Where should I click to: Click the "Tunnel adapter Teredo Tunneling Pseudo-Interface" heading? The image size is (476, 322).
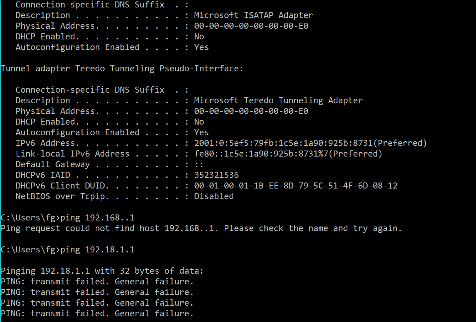[122, 69]
